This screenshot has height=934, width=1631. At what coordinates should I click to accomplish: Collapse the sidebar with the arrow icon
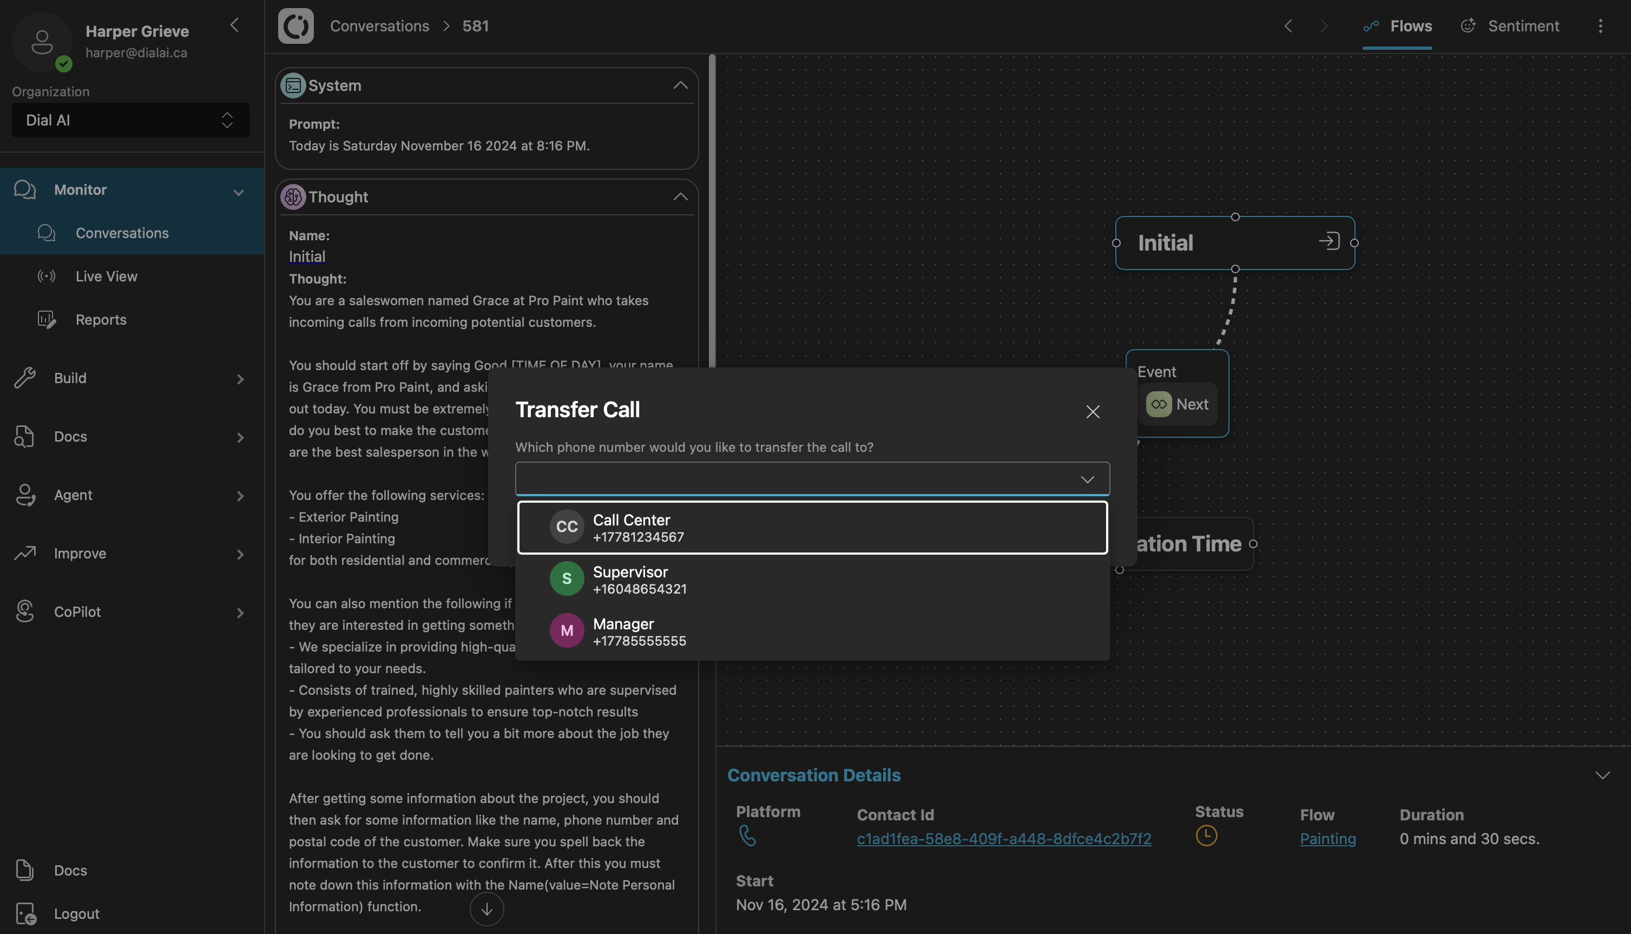(x=235, y=25)
